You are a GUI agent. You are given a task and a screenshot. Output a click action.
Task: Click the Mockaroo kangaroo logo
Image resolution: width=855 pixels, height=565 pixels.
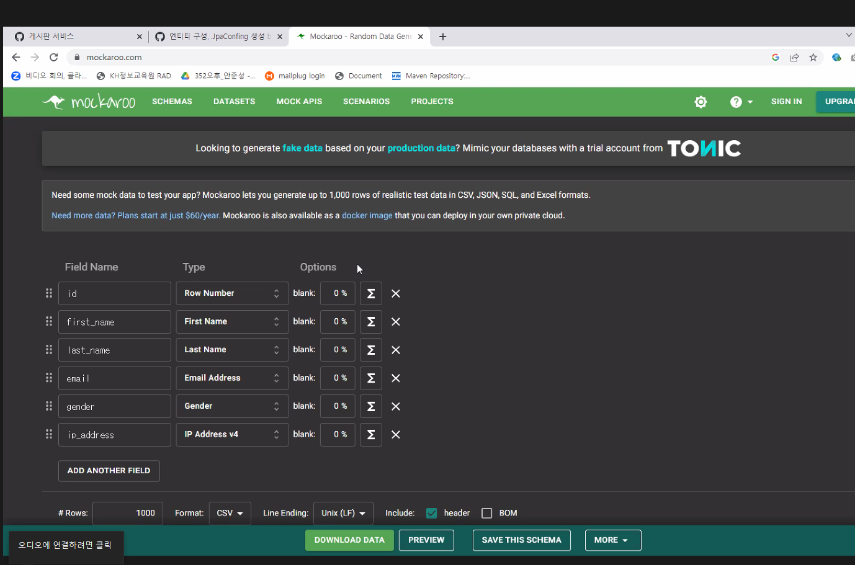(89, 102)
